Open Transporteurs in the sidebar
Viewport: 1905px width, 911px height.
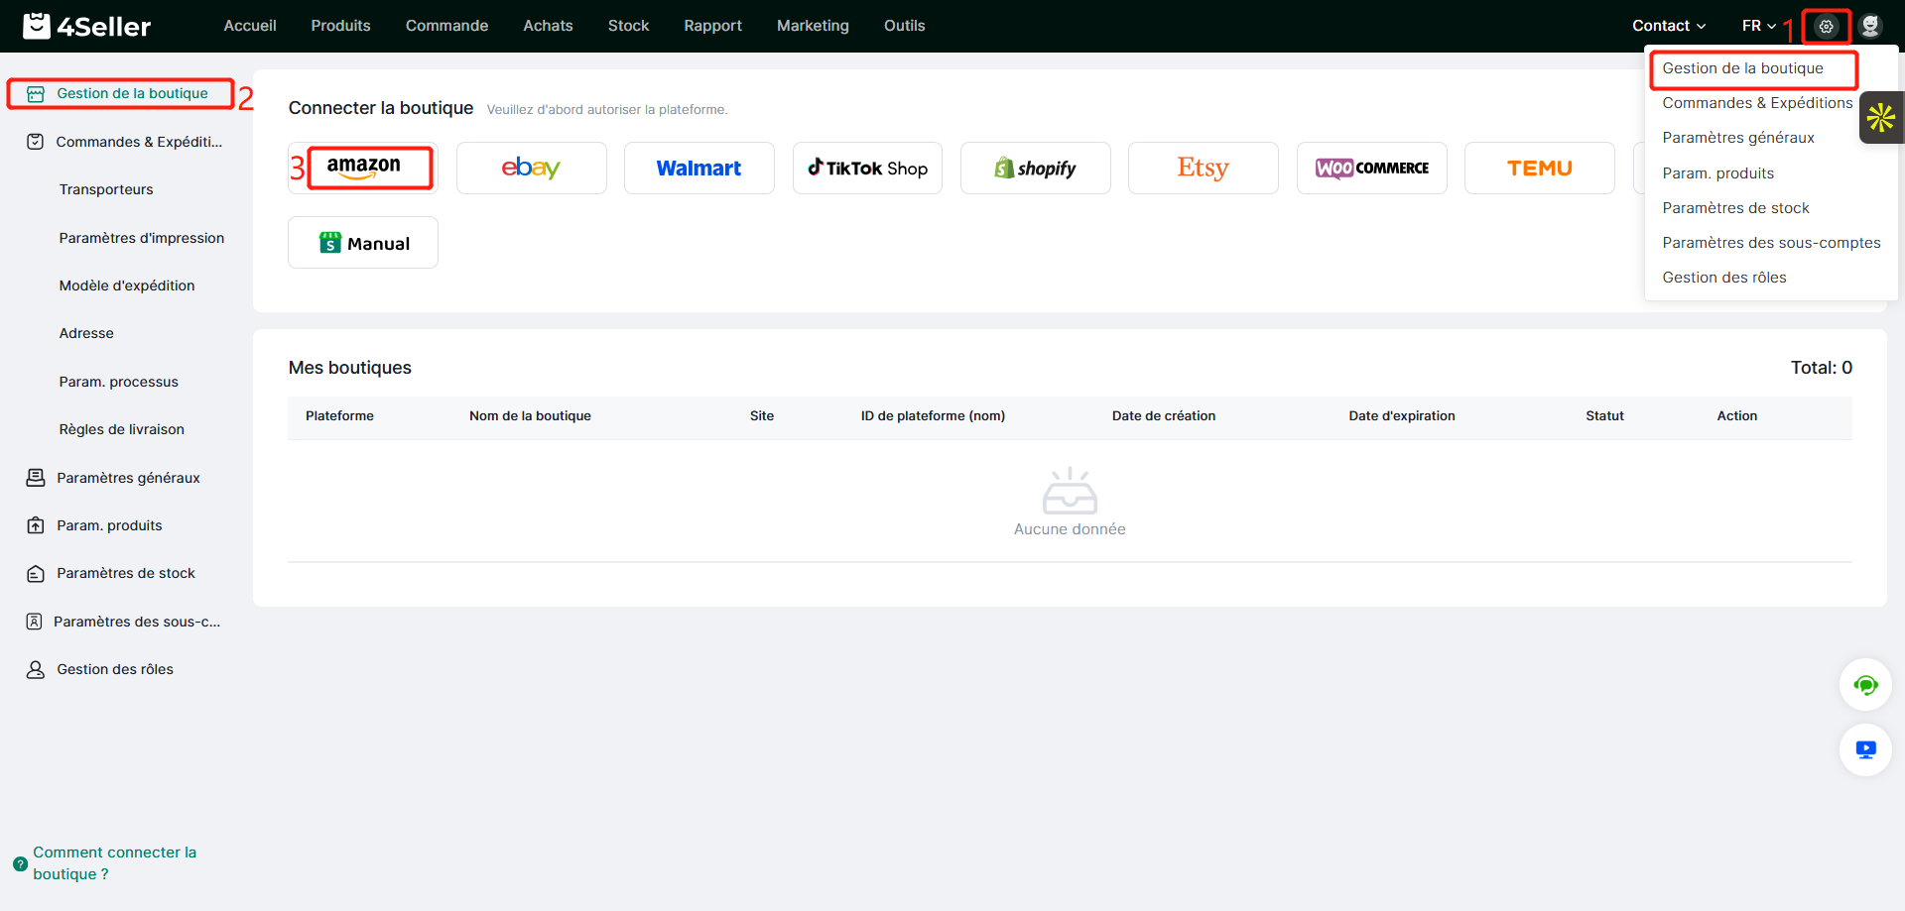[x=106, y=189]
